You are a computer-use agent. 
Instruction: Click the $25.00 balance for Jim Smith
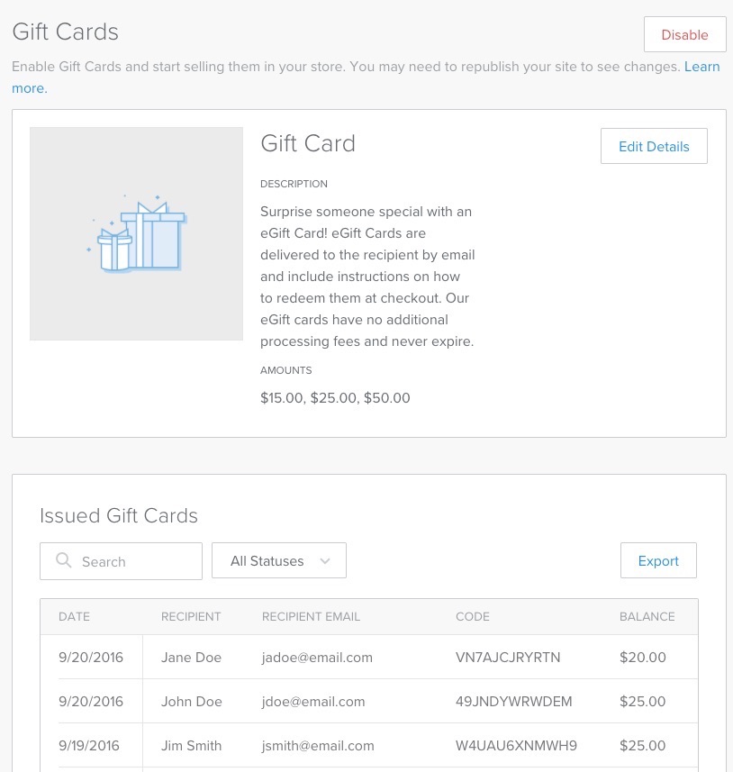pyautogui.click(x=643, y=745)
